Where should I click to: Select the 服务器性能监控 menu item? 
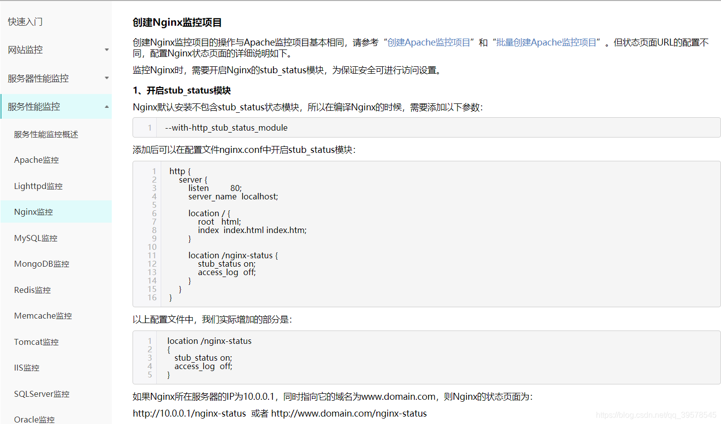38,78
